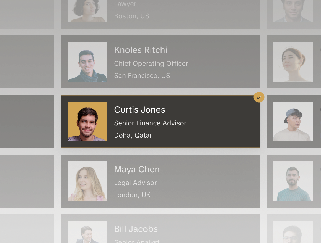Open Knoles Ritchi profile photo
321x243 pixels.
pyautogui.click(x=87, y=62)
